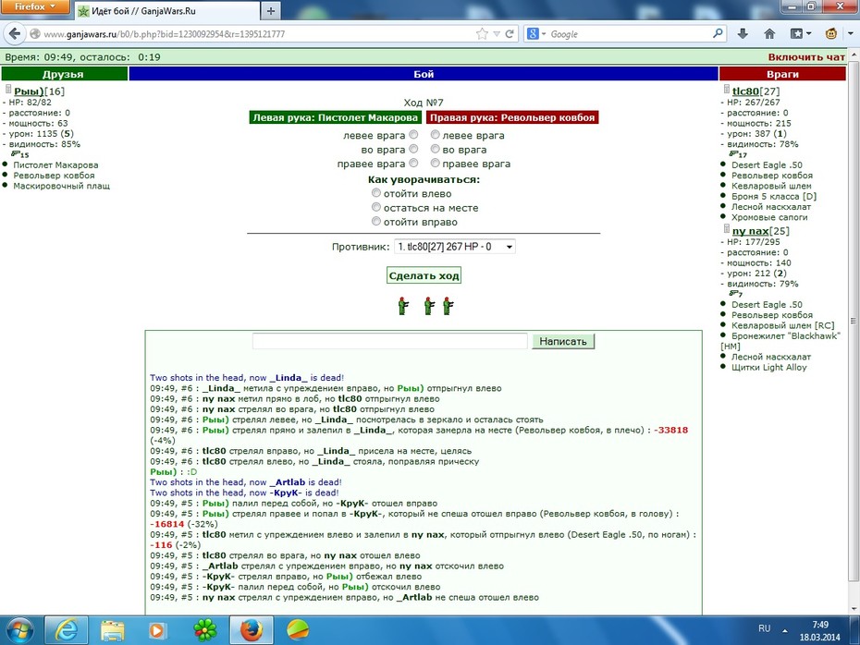Select left hand 'во врага' radio

coord(413,149)
